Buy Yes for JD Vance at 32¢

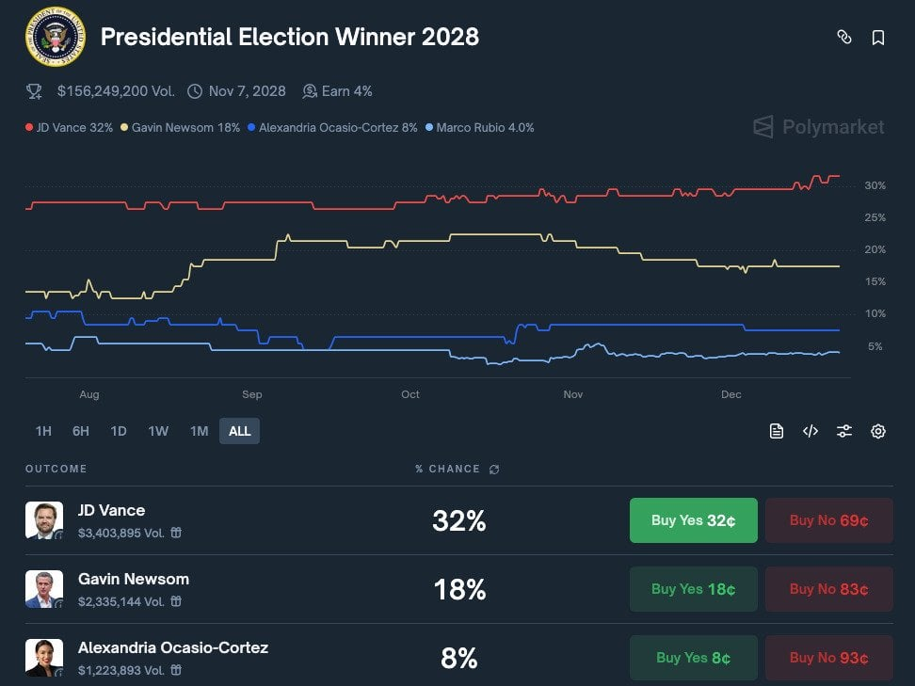[x=693, y=520]
